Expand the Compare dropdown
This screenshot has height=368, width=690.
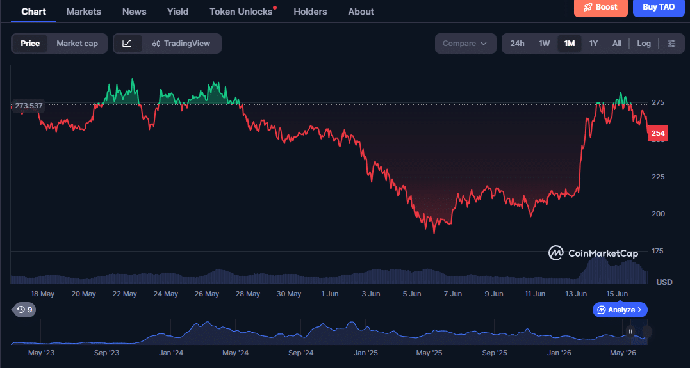pyautogui.click(x=466, y=44)
